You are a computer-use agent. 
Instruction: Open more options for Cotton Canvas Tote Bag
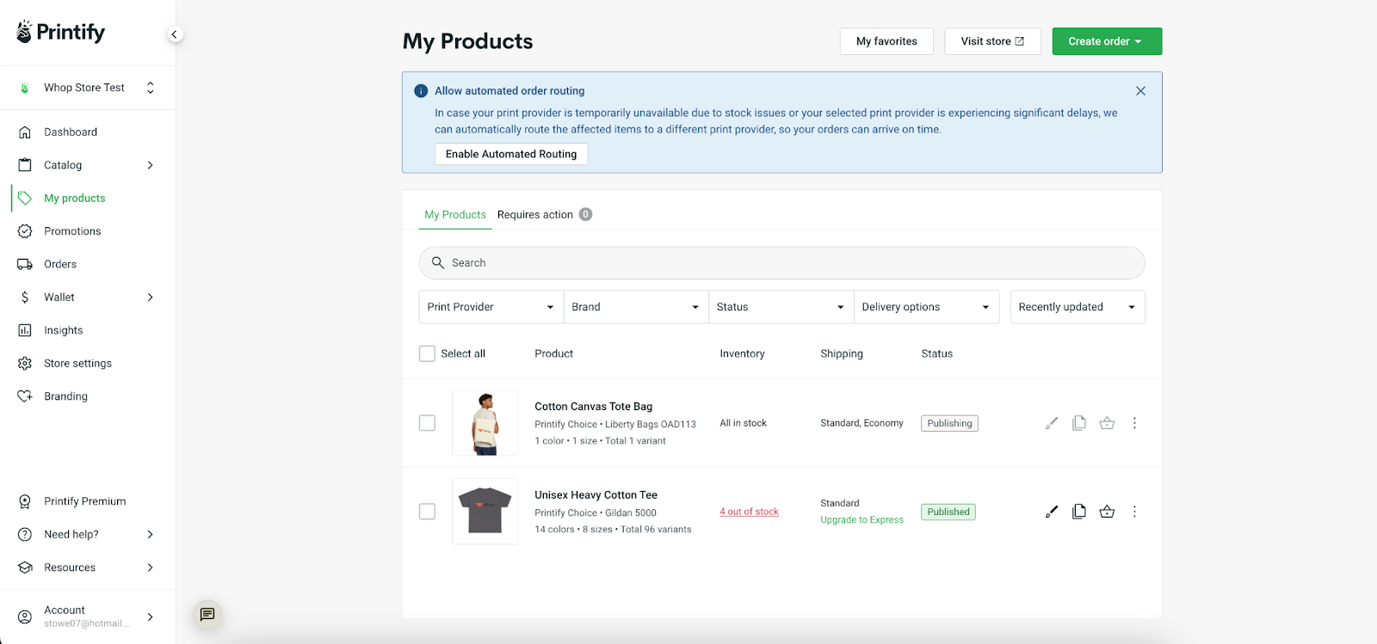tap(1134, 423)
